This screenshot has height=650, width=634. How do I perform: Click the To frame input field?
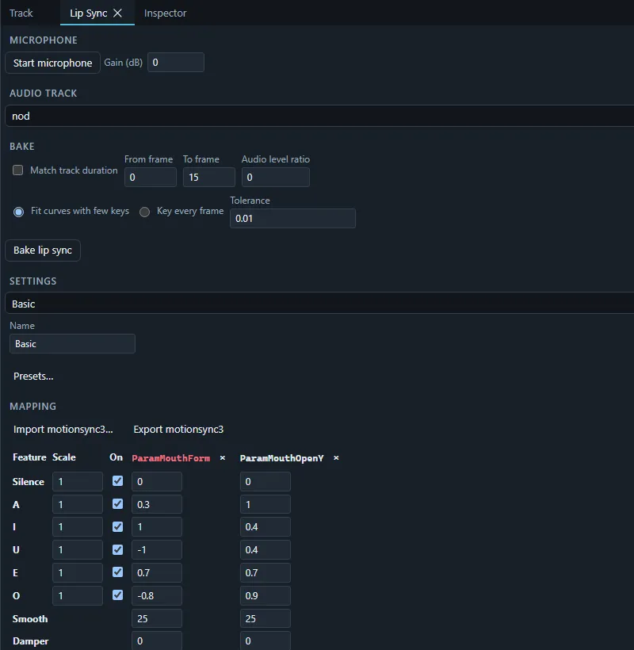209,177
